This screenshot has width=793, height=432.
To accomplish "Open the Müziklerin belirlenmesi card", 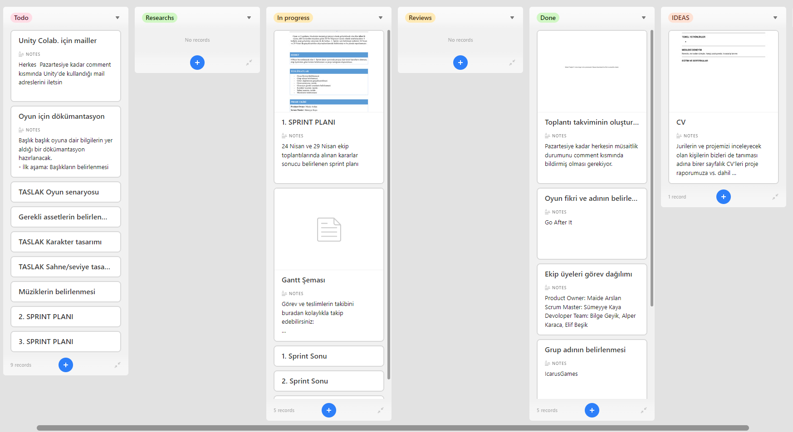I will 66,291.
